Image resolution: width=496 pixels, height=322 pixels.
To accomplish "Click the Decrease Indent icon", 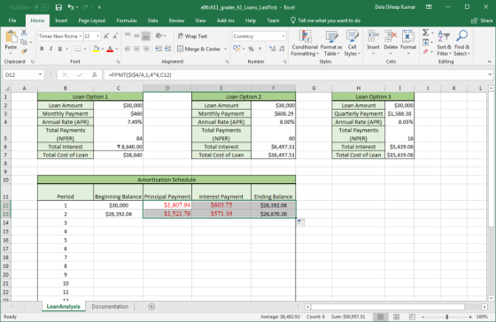I will pos(159,49).
